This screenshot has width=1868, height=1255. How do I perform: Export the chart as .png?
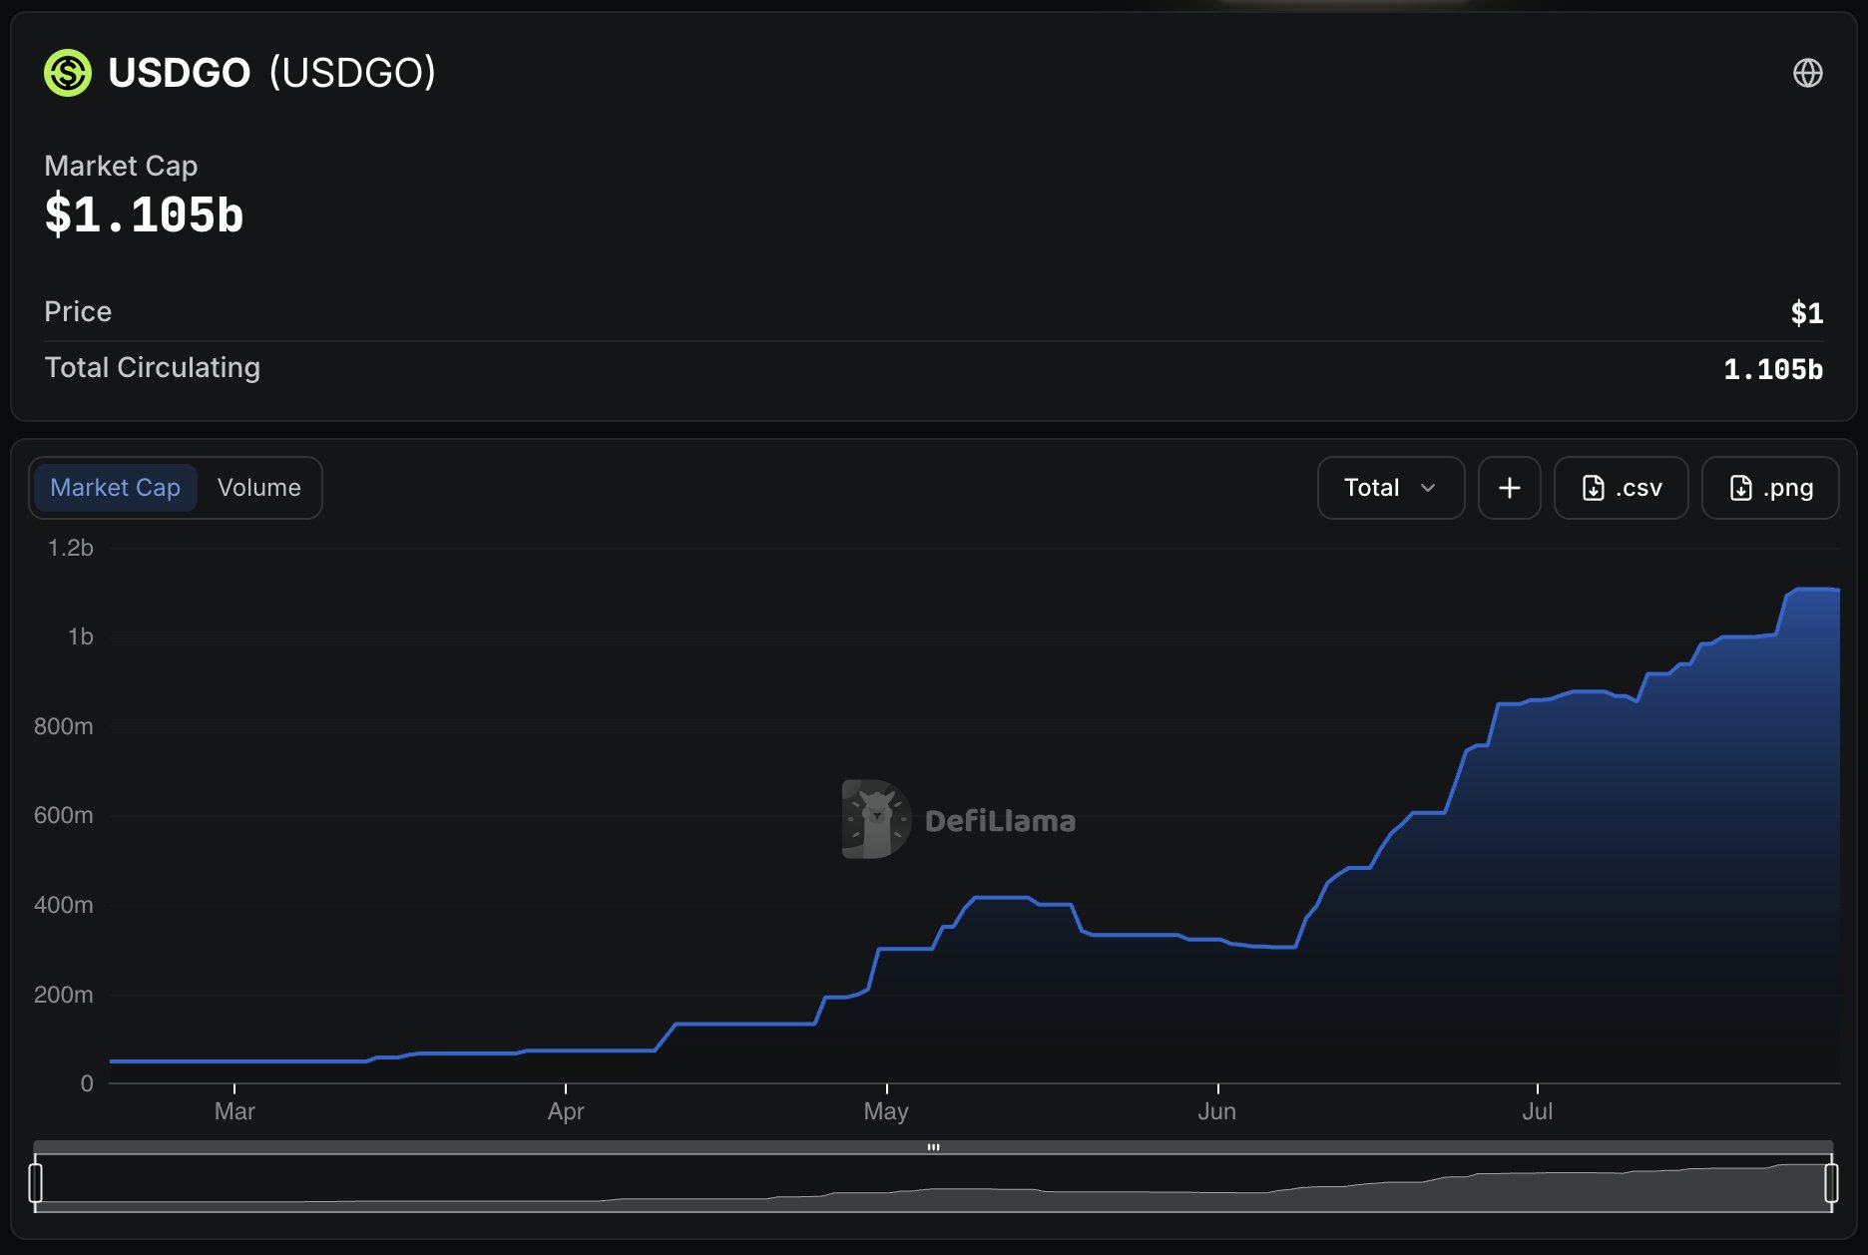(1769, 488)
